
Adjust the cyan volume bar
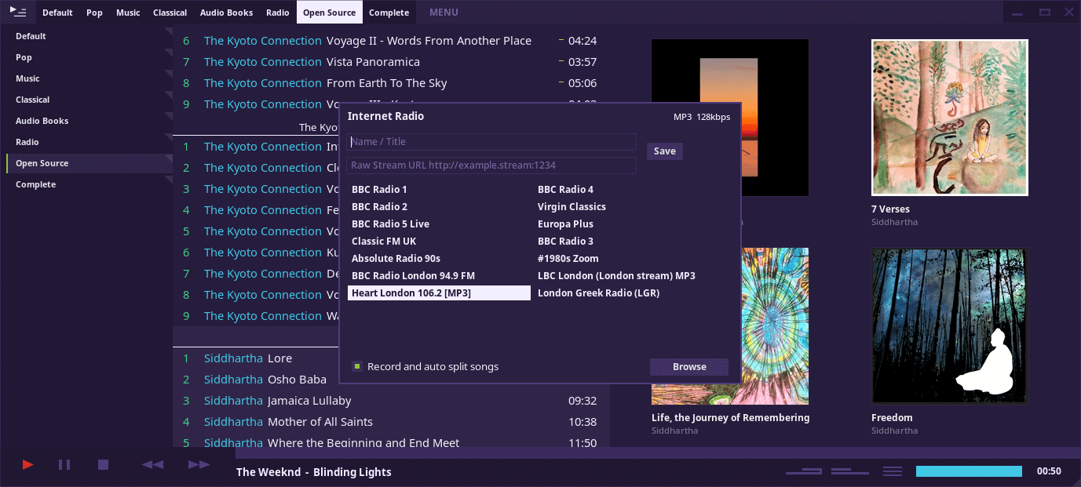tap(969, 471)
